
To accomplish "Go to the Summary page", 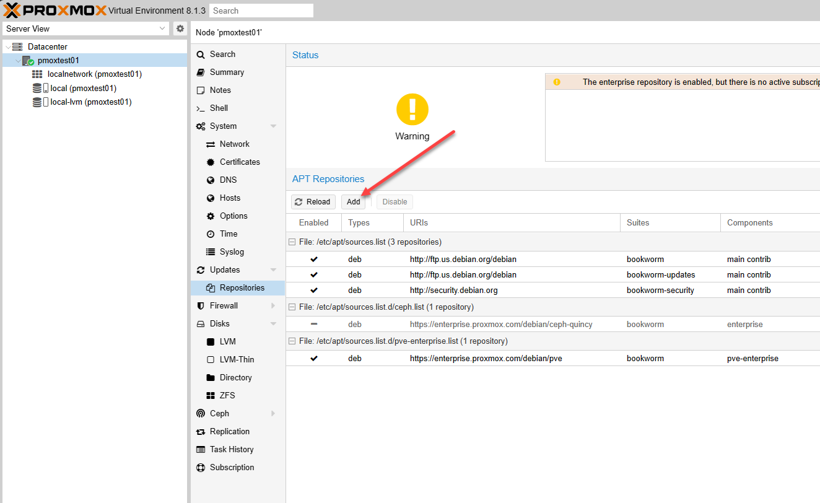I will coord(227,72).
